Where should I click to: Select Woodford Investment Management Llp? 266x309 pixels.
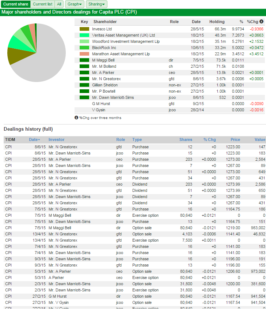(x=126, y=41)
